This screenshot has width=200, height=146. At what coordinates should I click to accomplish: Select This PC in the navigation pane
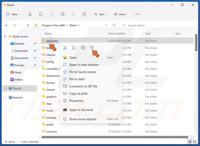19,89
